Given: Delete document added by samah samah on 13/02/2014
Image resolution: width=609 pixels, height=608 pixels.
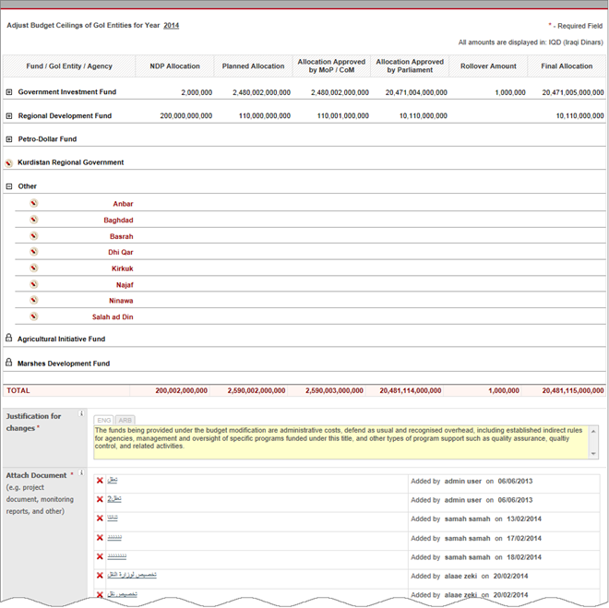Looking at the screenshot, I should tap(100, 519).
